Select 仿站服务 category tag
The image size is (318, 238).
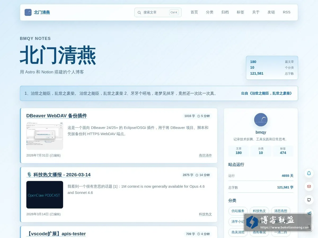pos(238,211)
